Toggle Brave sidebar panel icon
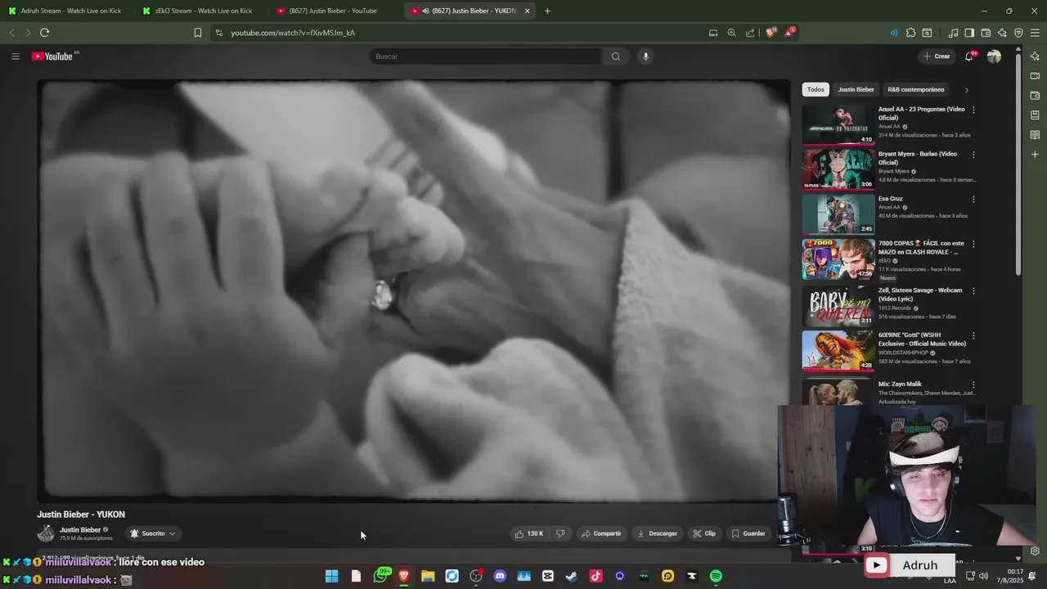Image resolution: width=1047 pixels, height=589 pixels. click(x=969, y=33)
